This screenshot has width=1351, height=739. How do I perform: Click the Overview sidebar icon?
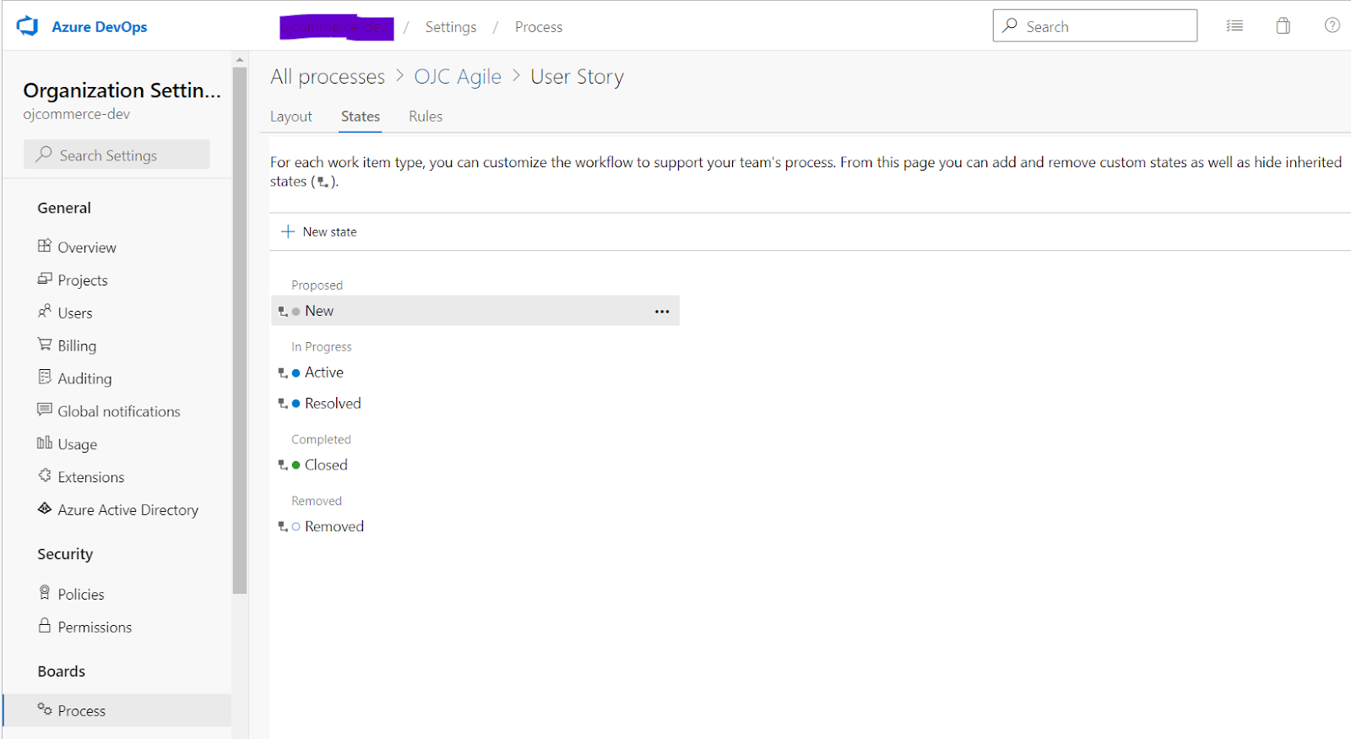pyautogui.click(x=45, y=246)
